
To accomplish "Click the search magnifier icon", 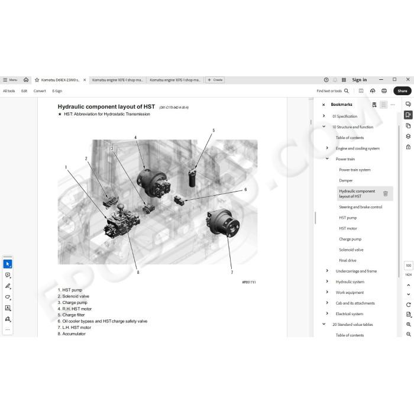I will (x=347, y=91).
